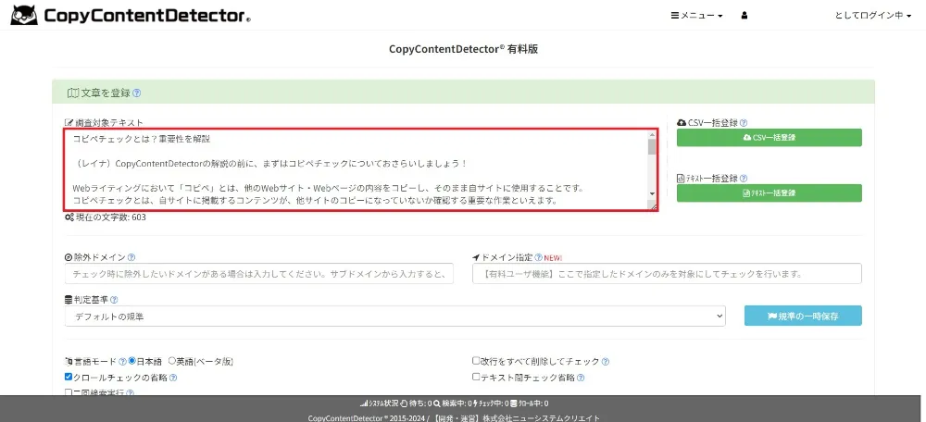Click the user profile icon in header
This screenshot has height=422, width=926.
click(x=745, y=16)
